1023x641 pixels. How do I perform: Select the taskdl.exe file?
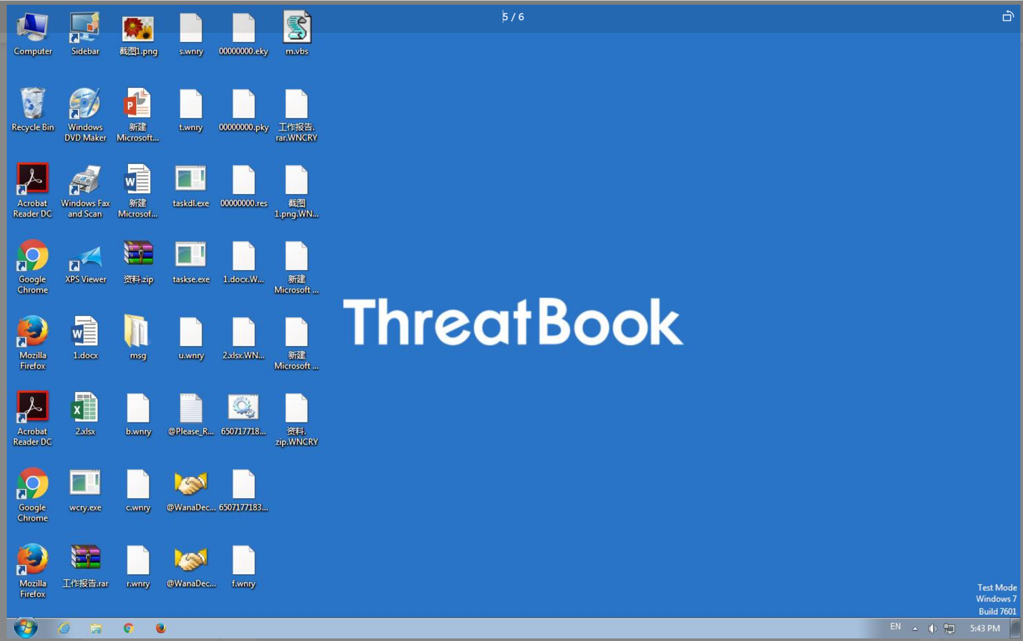click(x=191, y=186)
